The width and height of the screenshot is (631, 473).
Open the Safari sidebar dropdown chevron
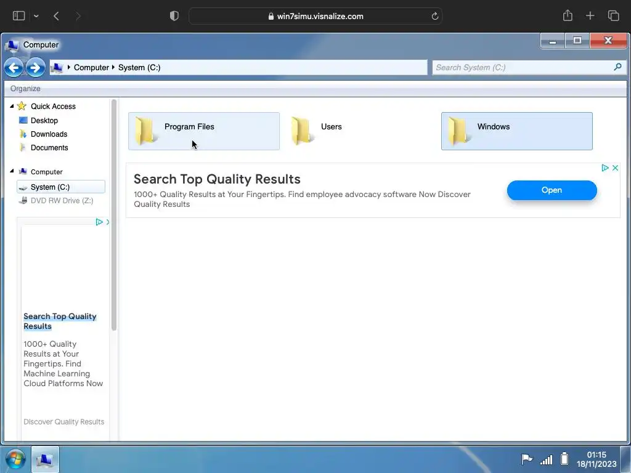click(36, 16)
